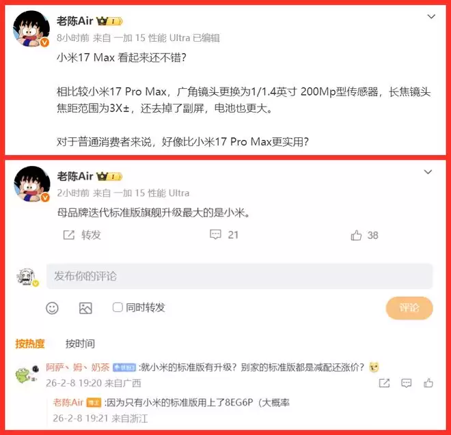Screen dimensions: 451x435
Task: Reply to the 阿萨、姆、奶茶 comment
Action: click(406, 383)
